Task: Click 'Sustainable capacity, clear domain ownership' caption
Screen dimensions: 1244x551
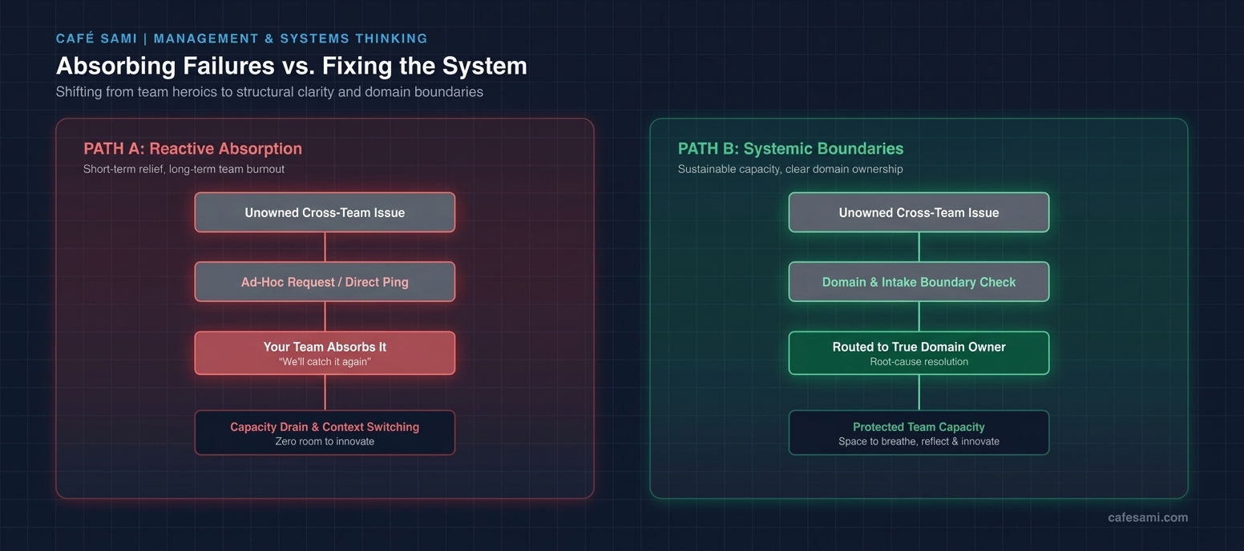Action: click(x=790, y=169)
